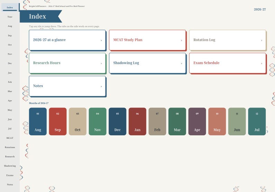This screenshot has height=192, width=275.
Task: Go to the Oct side tab
Action: coord(10,45)
